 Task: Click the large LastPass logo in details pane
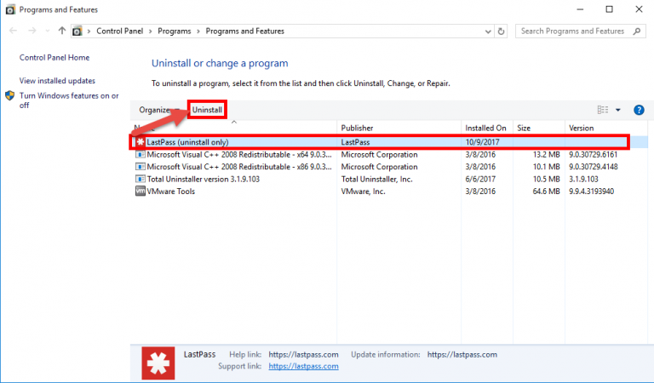coord(158,363)
